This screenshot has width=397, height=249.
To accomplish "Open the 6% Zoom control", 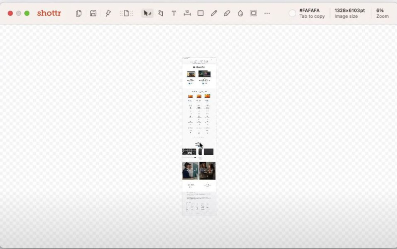I will (382, 13).
